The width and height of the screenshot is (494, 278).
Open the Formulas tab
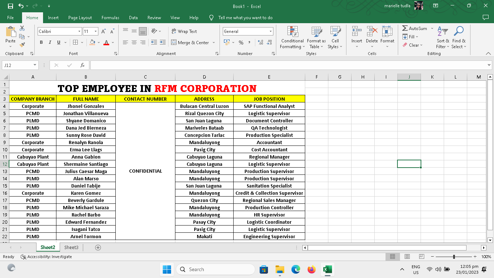point(110,18)
